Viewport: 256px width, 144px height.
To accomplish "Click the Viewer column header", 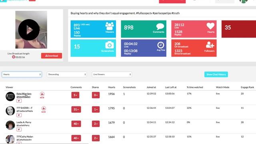I will pos(9,87).
